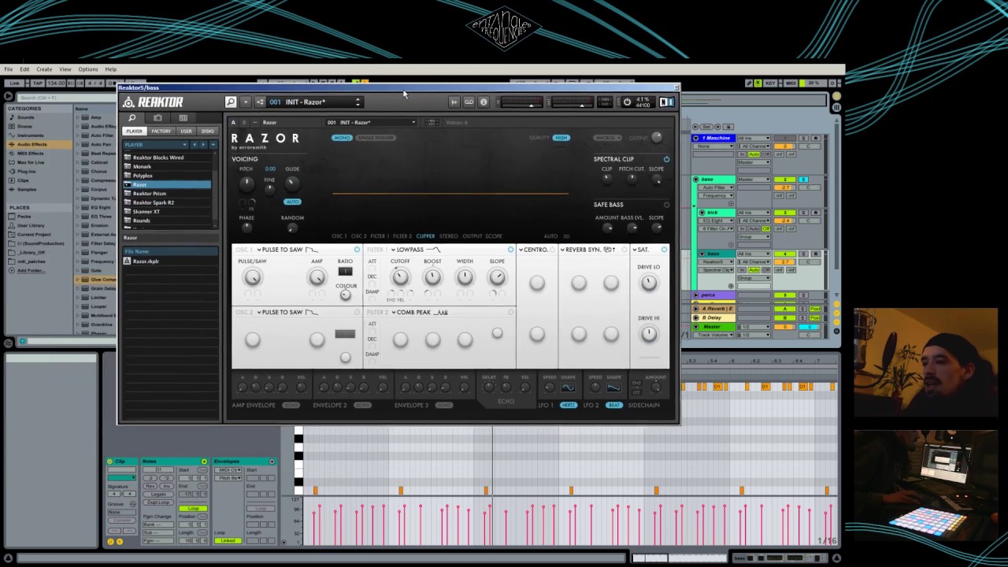Open the Reaktor browser search icon
This screenshot has height=567, width=1008.
coord(132,118)
